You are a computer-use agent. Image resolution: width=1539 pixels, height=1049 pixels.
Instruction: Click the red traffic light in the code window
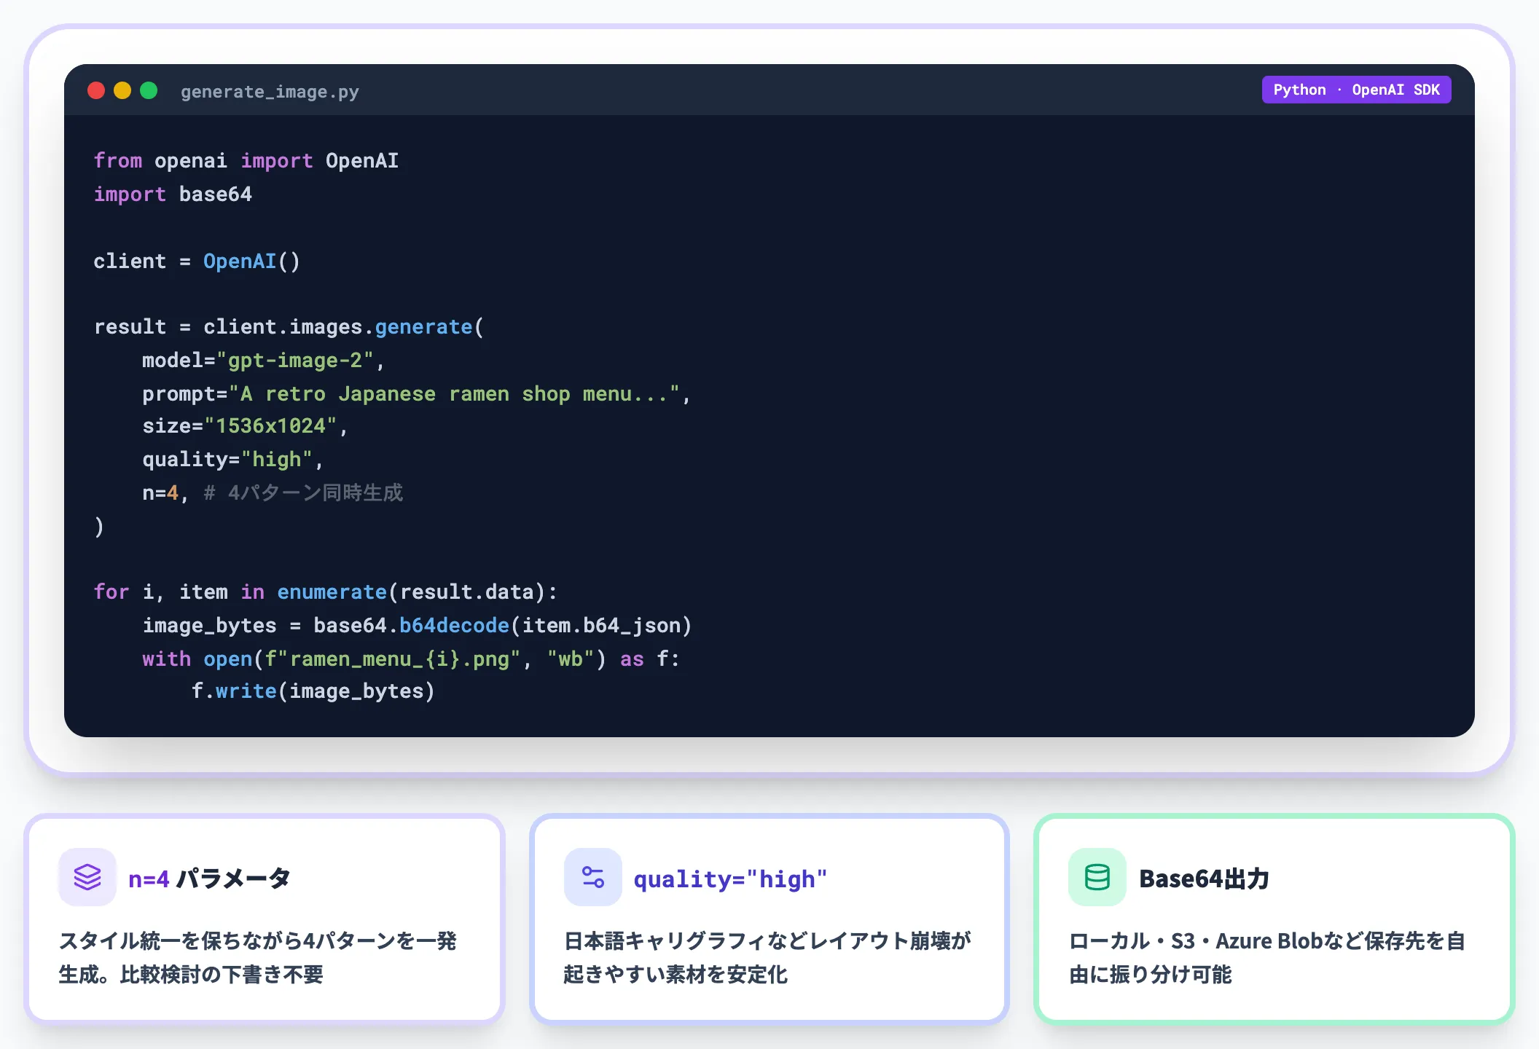pos(96,90)
